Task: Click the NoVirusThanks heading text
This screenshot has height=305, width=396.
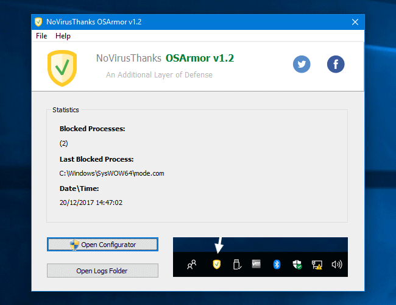Action: click(129, 58)
